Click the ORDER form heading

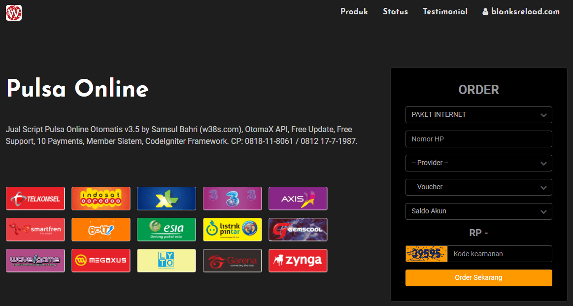coord(479,90)
